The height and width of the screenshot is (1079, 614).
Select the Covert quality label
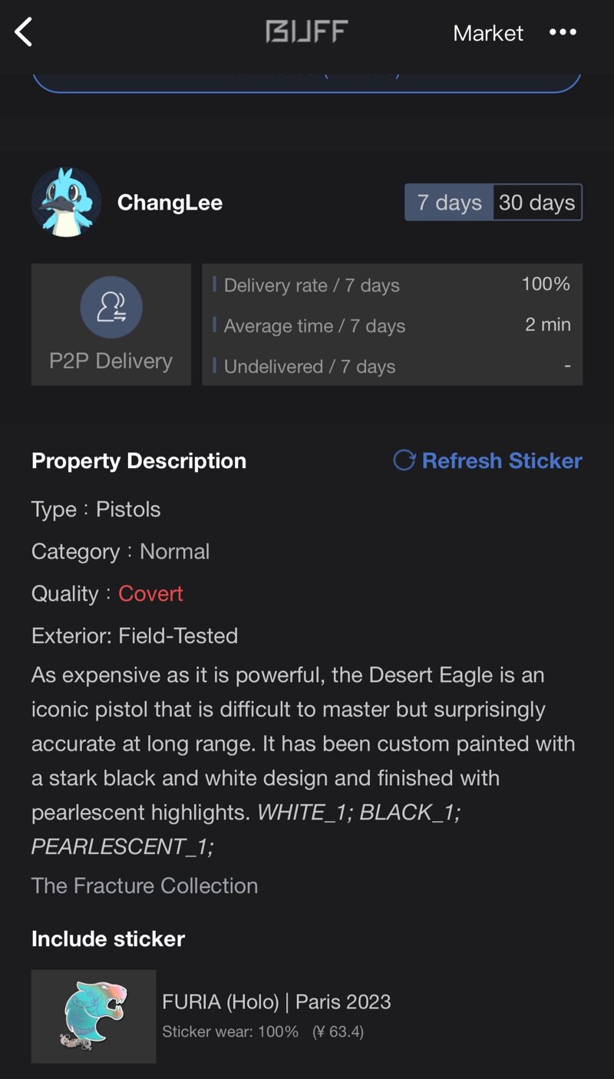tap(150, 593)
